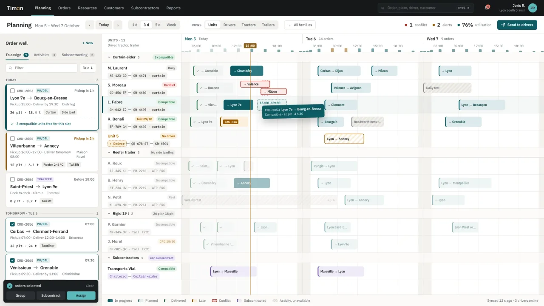
Task: Go to next date range arrow
Action: tap(118, 25)
